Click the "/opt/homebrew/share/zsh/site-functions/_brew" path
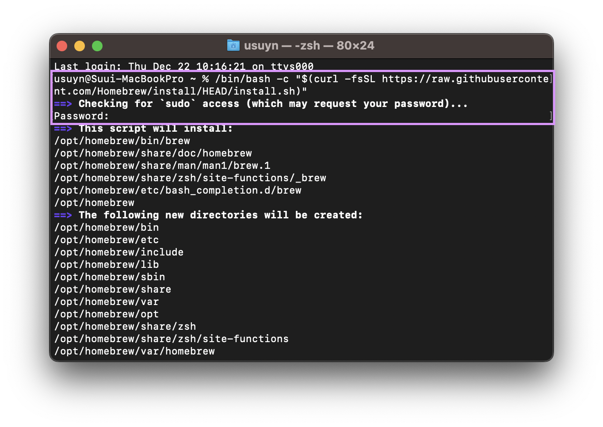603x427 pixels. (x=190, y=178)
